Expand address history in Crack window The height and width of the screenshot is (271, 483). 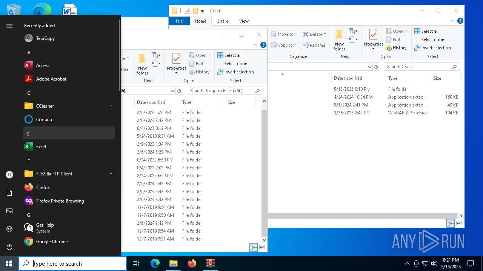pos(369,67)
